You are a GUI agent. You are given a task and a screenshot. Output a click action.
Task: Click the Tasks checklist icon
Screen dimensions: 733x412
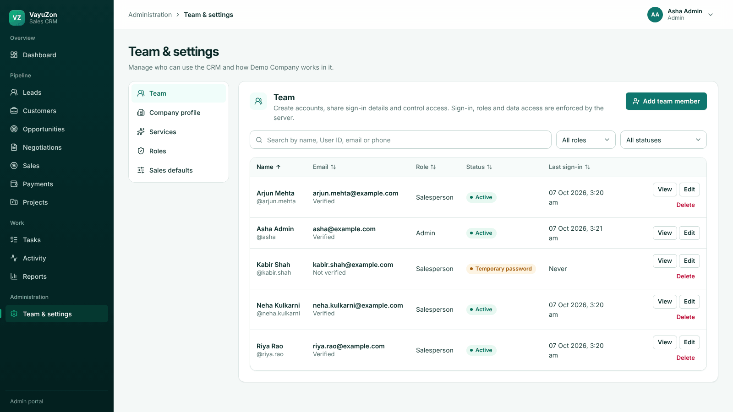[14, 240]
